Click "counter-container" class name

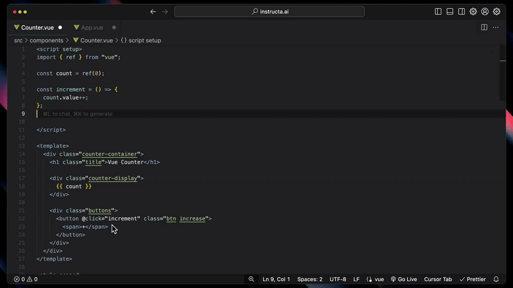coord(109,154)
